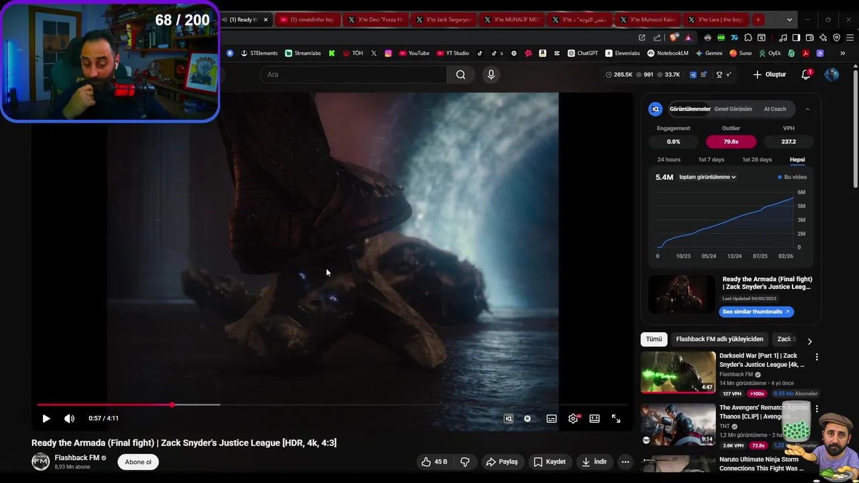Dislike the video
Viewport: 859px width, 483px height.
(465, 462)
